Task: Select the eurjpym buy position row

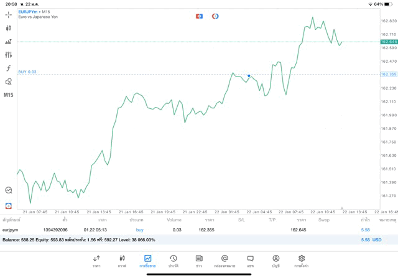Action: pos(187,230)
